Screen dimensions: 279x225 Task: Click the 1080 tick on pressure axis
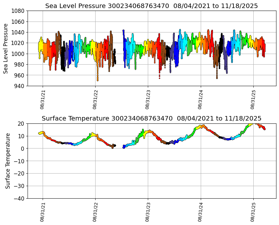[18, 11]
